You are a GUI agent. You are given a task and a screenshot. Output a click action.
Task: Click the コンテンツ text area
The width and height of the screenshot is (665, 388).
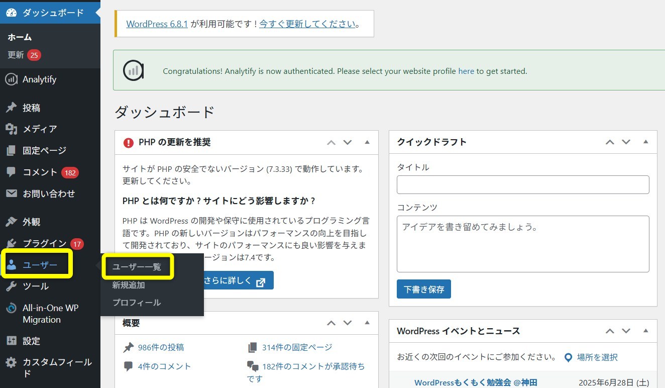click(523, 244)
